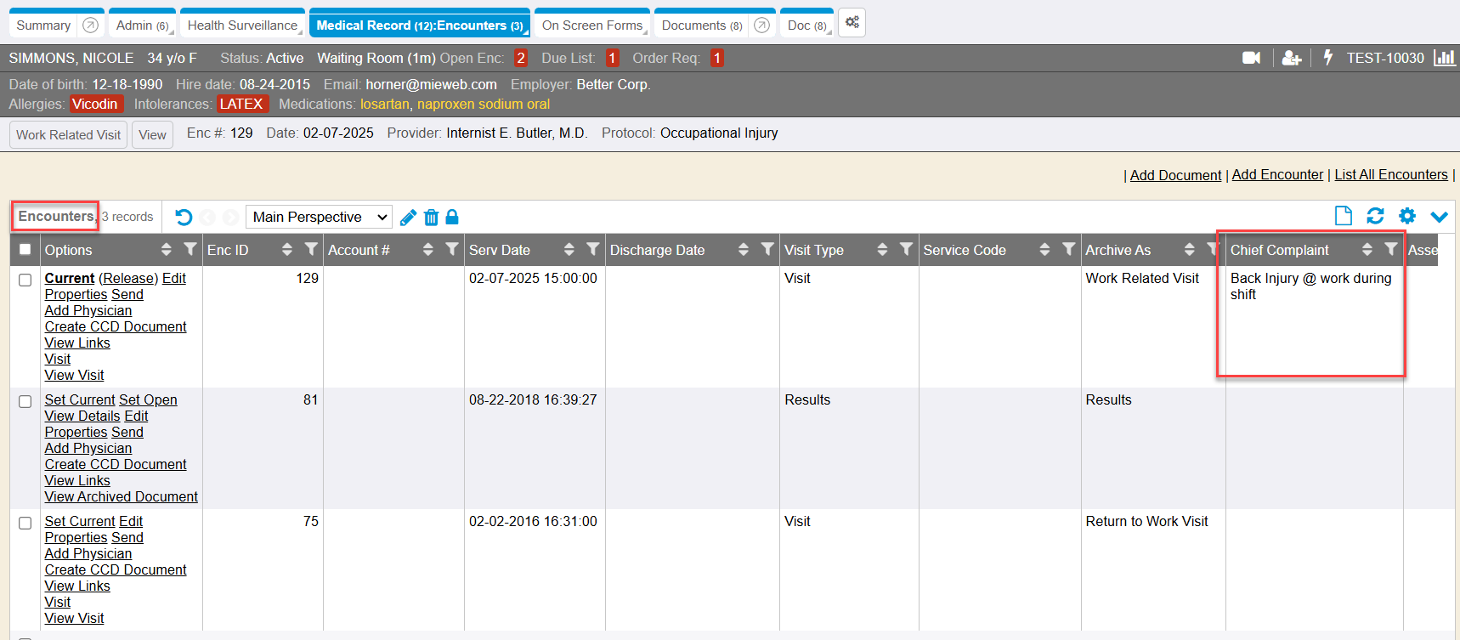The width and height of the screenshot is (1460, 640).
Task: Expand the blue chevron at table top right
Action: [x=1439, y=217]
